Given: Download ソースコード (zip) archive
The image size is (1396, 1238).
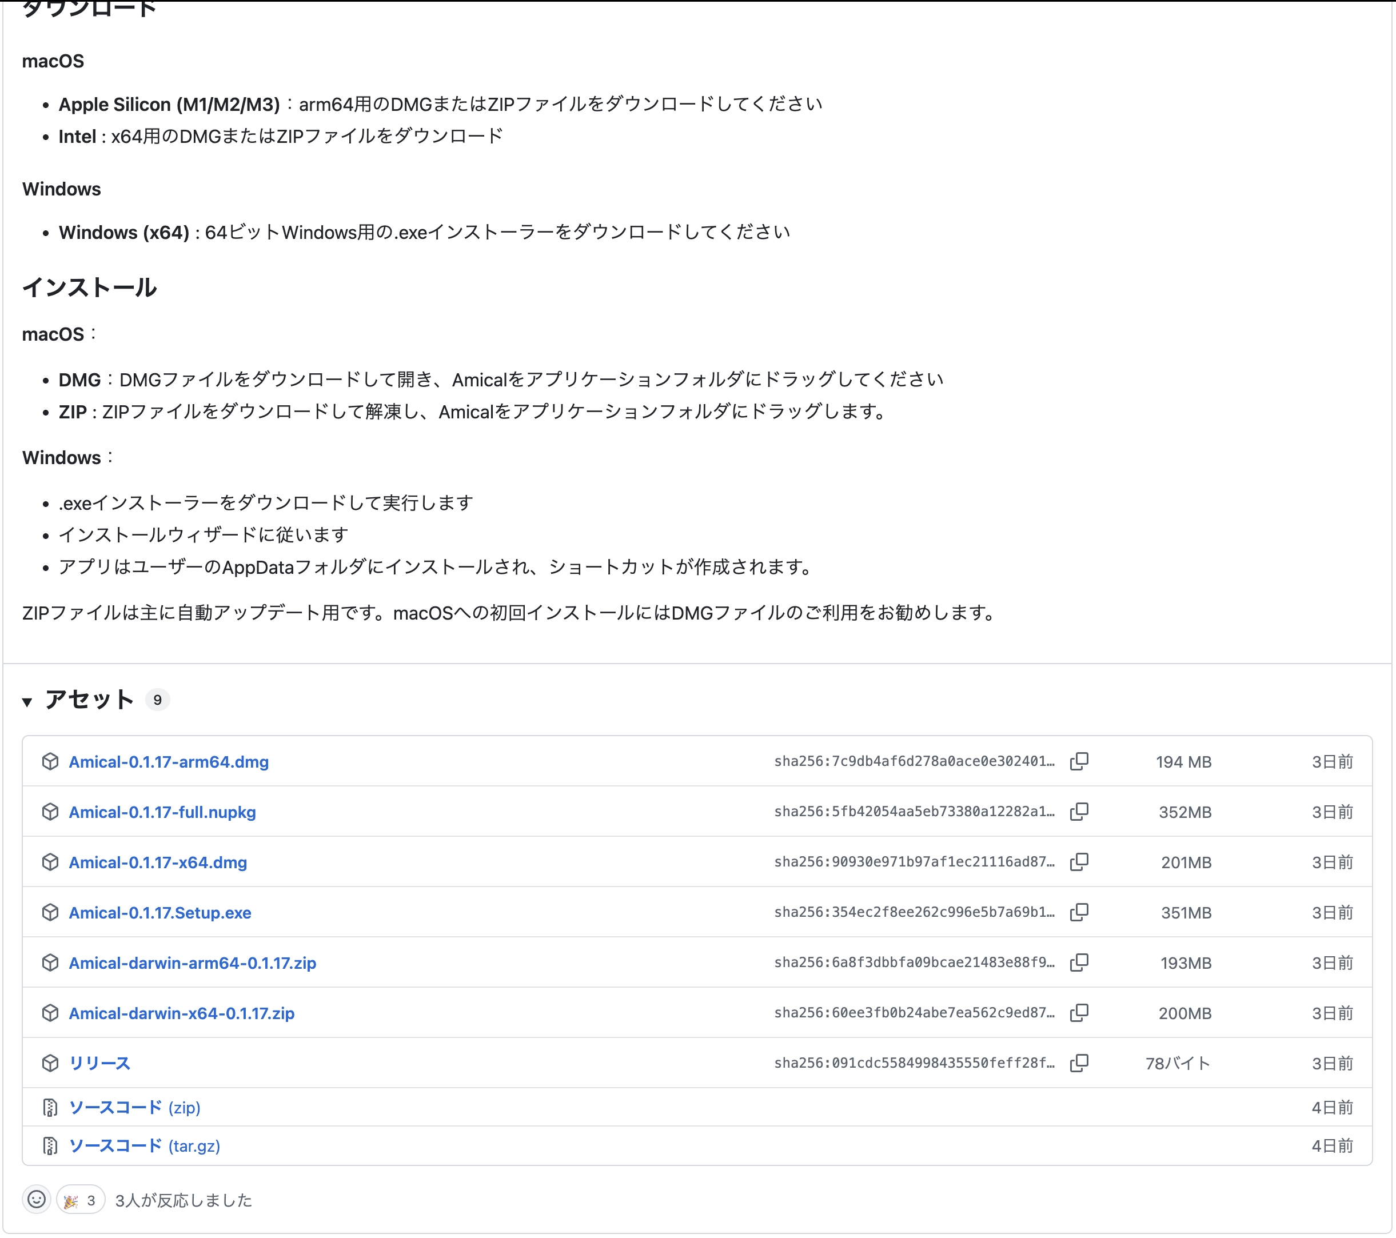Looking at the screenshot, I should pos(134,1108).
